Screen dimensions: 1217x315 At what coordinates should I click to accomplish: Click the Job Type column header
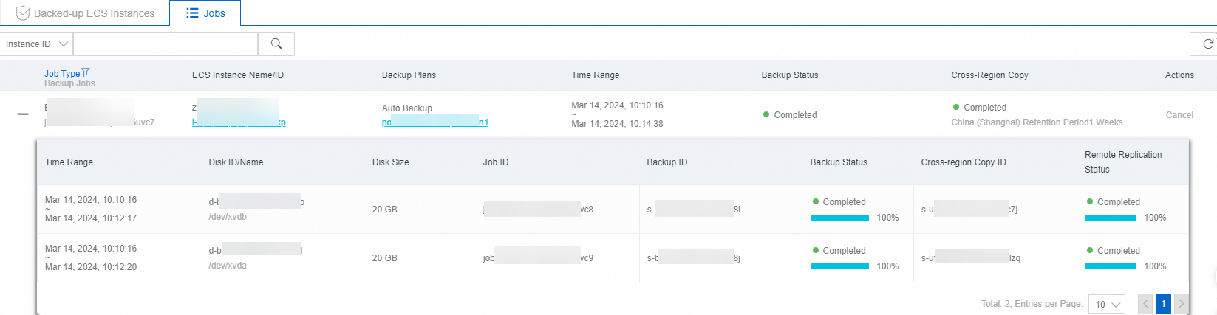(x=62, y=73)
